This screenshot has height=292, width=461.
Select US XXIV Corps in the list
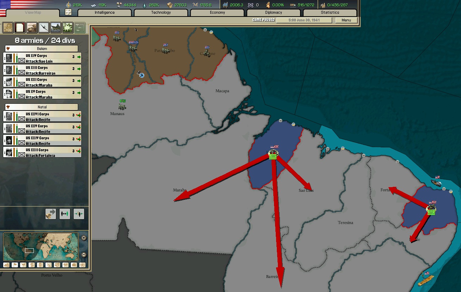tap(42, 140)
